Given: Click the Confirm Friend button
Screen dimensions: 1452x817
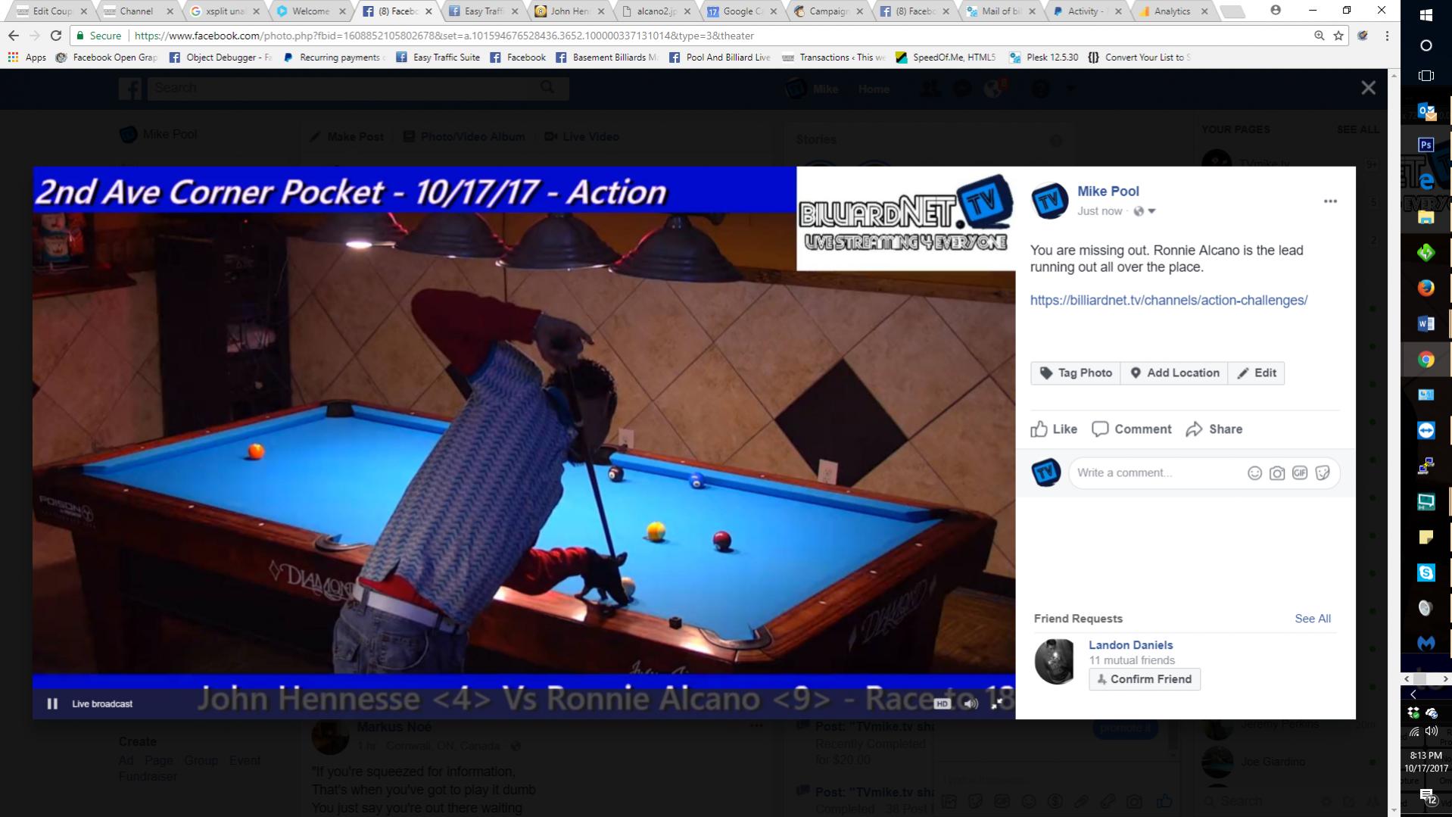Looking at the screenshot, I should coord(1144,679).
